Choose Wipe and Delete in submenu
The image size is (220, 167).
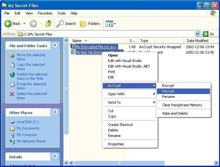click(x=175, y=113)
